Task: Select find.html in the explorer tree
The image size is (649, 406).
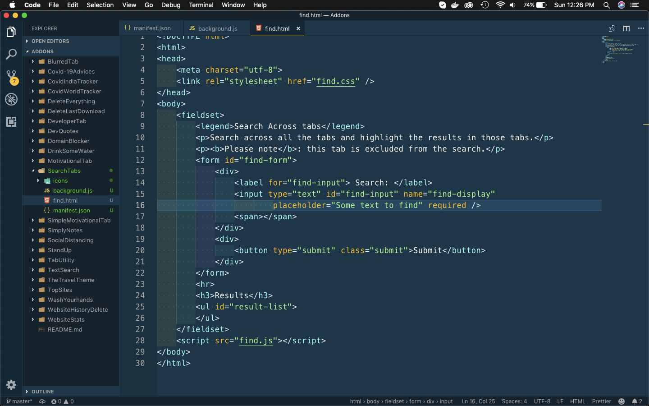Action: coord(71,200)
